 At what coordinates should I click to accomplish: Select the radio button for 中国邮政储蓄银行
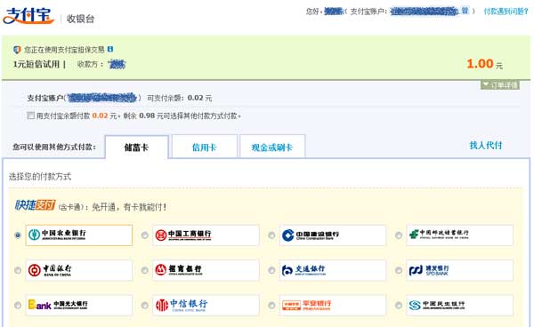[x=399, y=235]
